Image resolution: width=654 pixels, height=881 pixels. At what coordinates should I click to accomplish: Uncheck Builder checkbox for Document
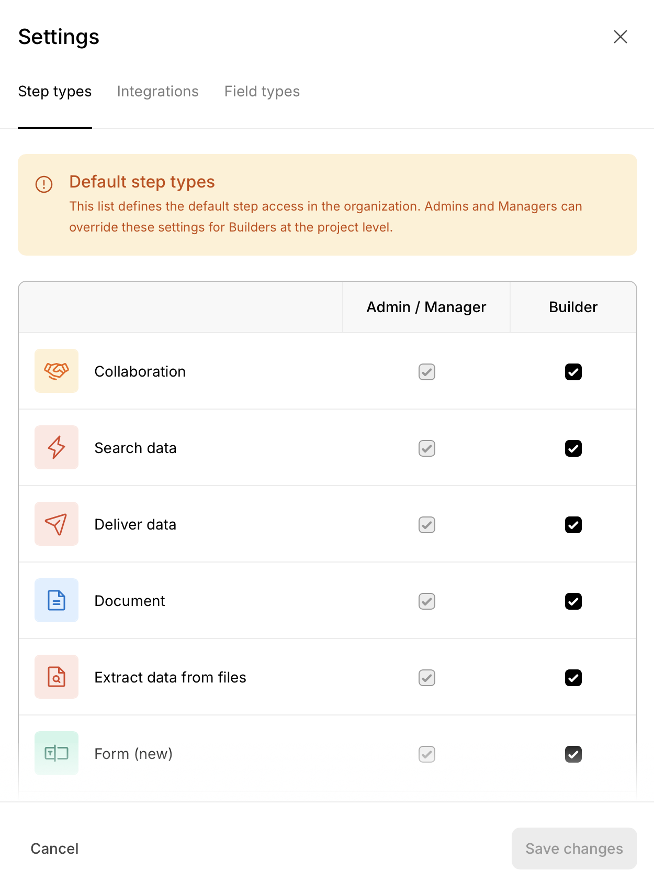[x=573, y=601]
